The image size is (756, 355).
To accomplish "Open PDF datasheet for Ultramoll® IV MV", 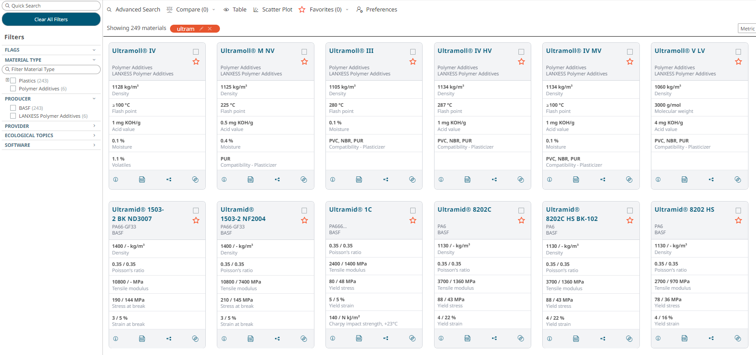I will pyautogui.click(x=576, y=179).
